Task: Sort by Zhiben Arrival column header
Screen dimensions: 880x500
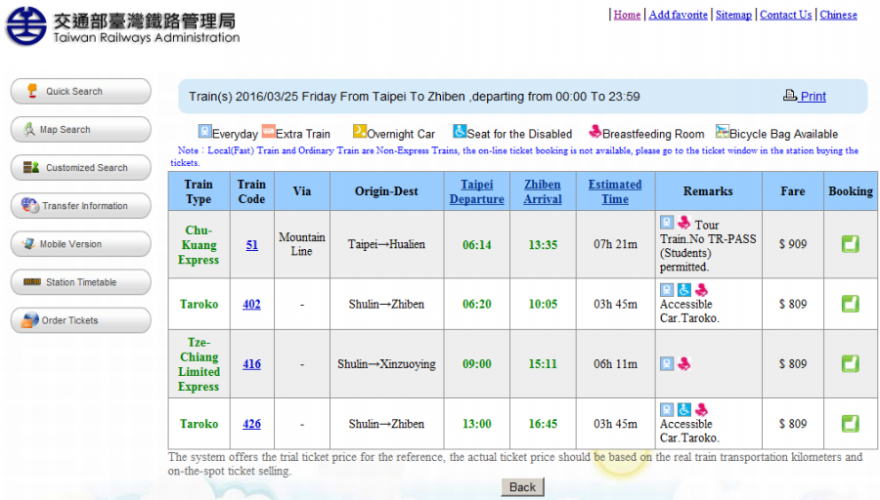Action: pos(543,191)
